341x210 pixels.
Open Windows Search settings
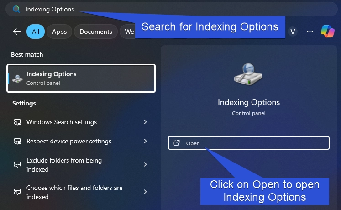[81, 122]
